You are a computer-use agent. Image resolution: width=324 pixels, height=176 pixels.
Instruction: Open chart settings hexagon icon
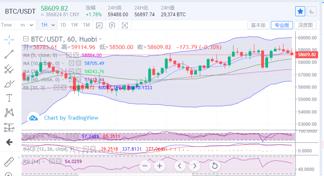[x=112, y=25]
